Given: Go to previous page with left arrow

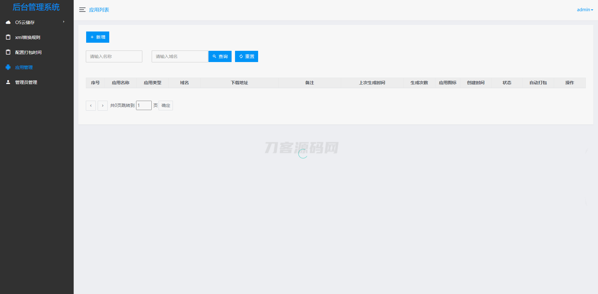Looking at the screenshot, I should pyautogui.click(x=91, y=105).
